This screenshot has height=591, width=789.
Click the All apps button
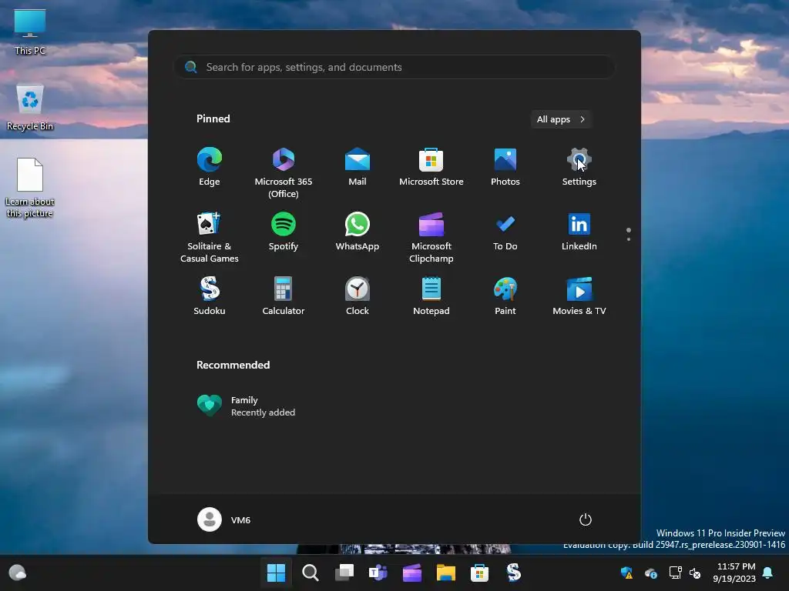pos(561,119)
